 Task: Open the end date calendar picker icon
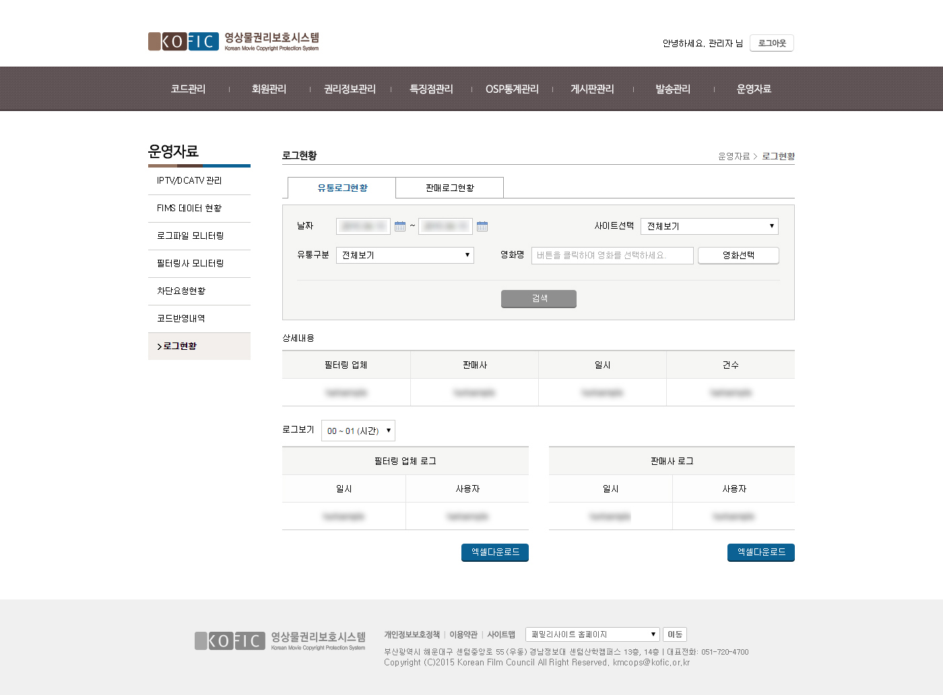point(482,227)
